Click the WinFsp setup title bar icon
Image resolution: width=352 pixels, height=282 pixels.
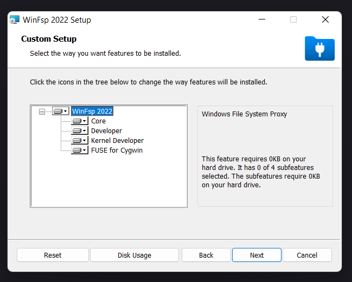[14, 19]
